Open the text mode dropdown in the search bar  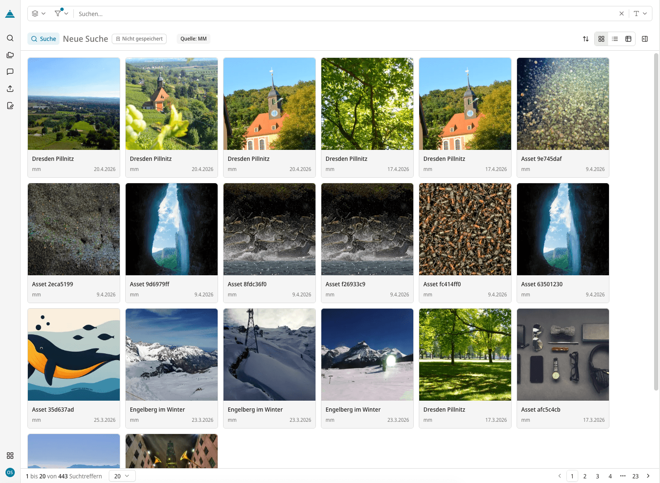(640, 14)
